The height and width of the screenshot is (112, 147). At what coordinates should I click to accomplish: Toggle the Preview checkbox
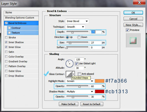point(127,30)
